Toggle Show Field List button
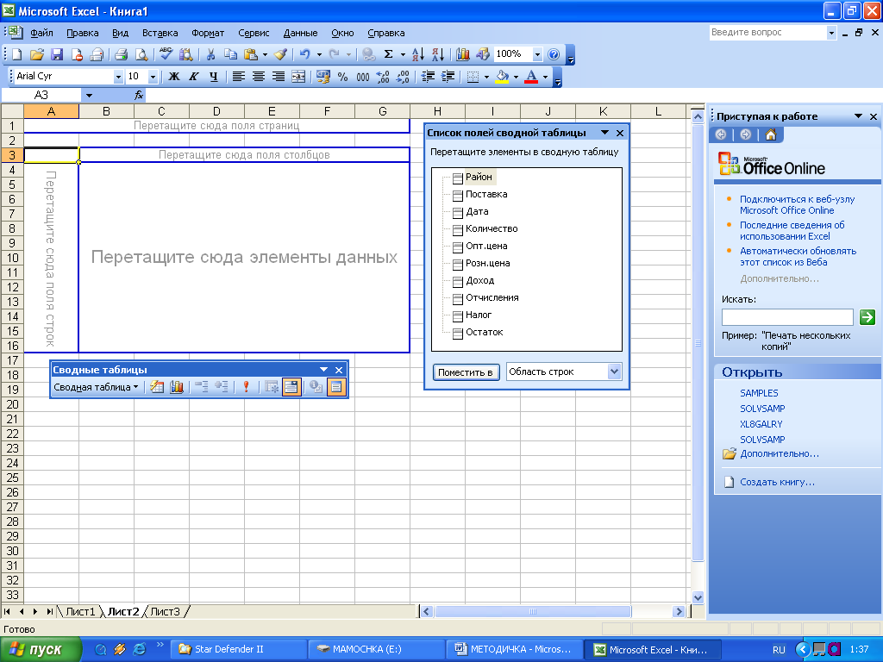Viewport: 883px width, 662px height. tap(336, 387)
